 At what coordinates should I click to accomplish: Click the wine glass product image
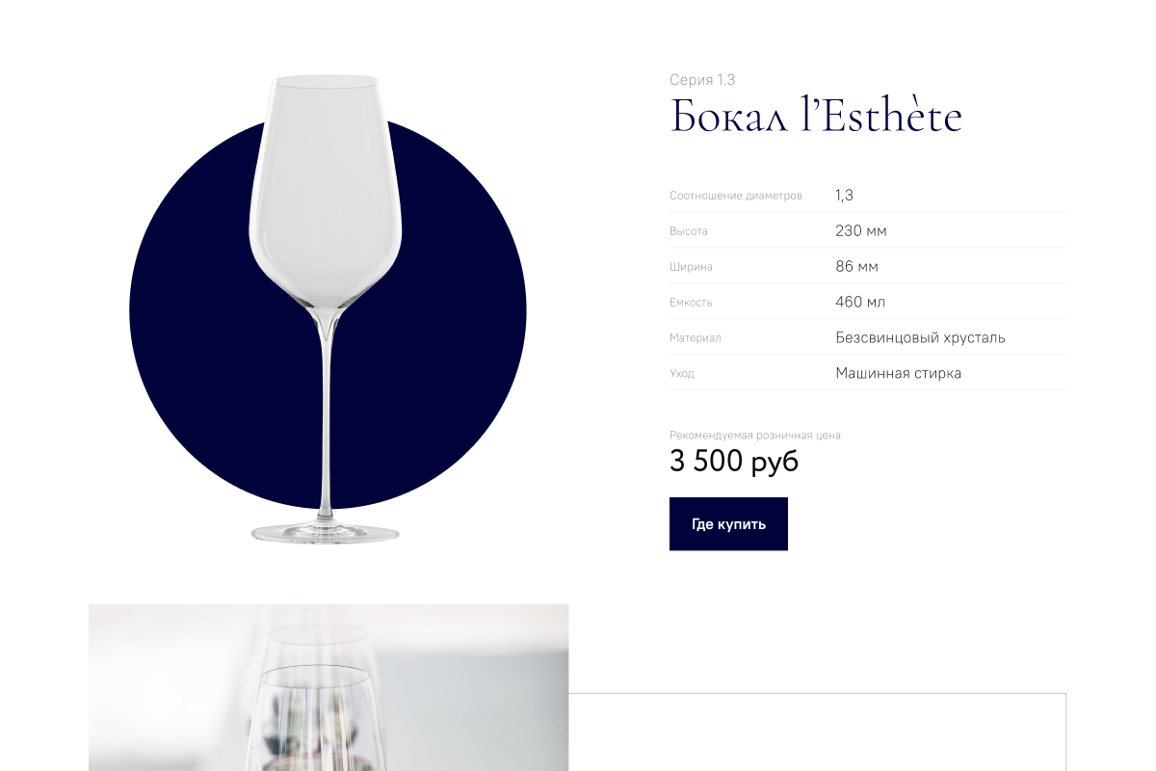tap(326, 308)
